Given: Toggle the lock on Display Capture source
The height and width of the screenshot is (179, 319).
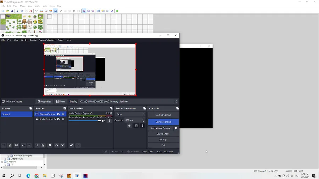Looking at the screenshot, I should (63, 114).
